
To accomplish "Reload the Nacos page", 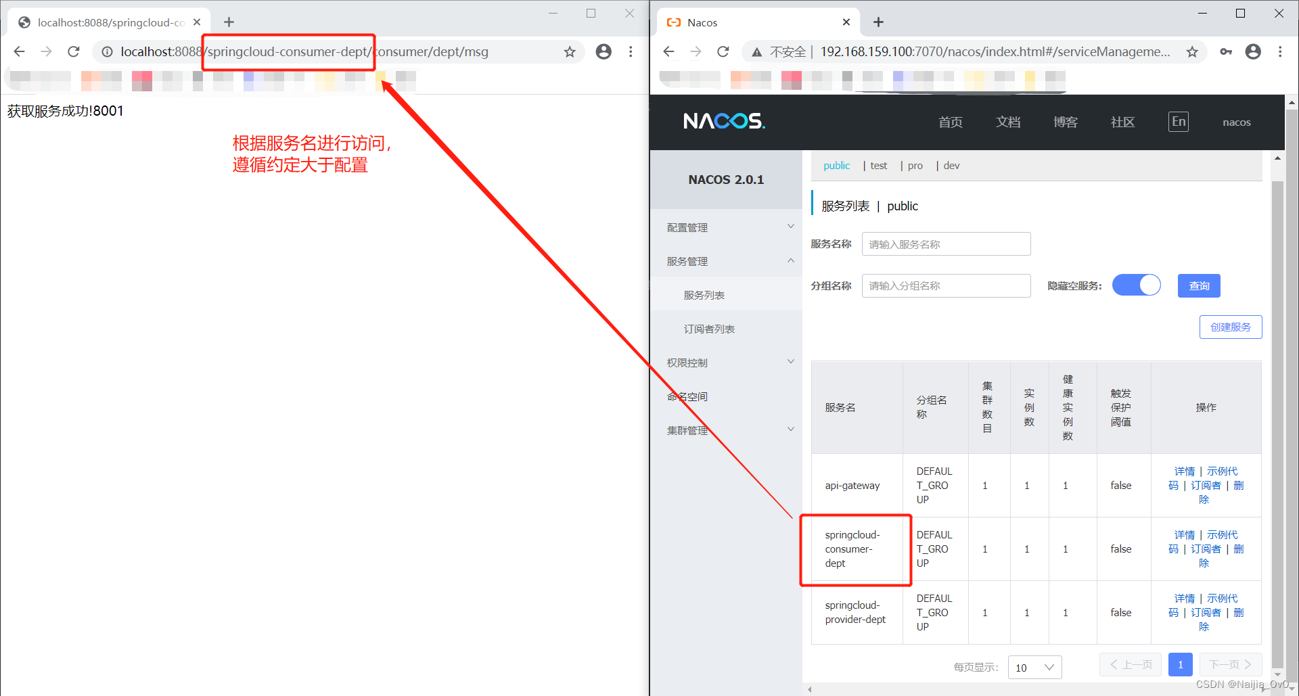I will tap(723, 51).
